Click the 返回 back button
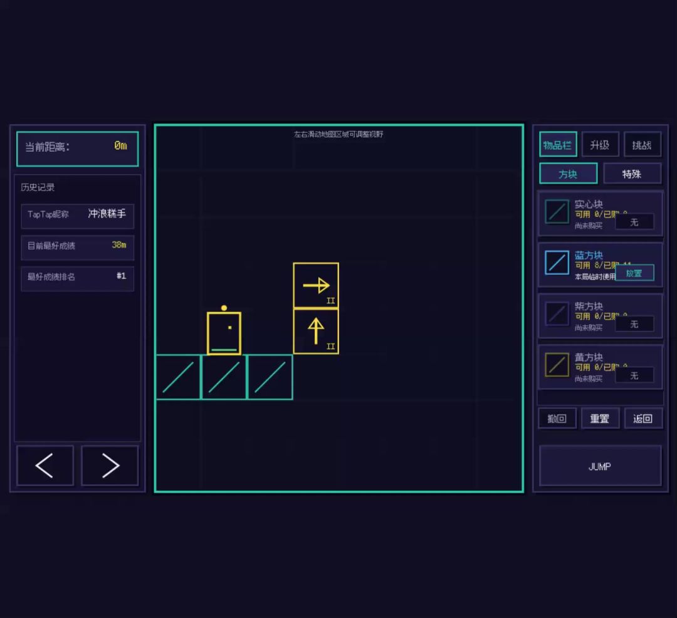677x618 pixels. (643, 418)
